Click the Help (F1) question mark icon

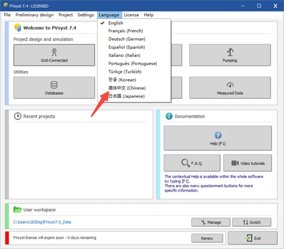point(218,135)
